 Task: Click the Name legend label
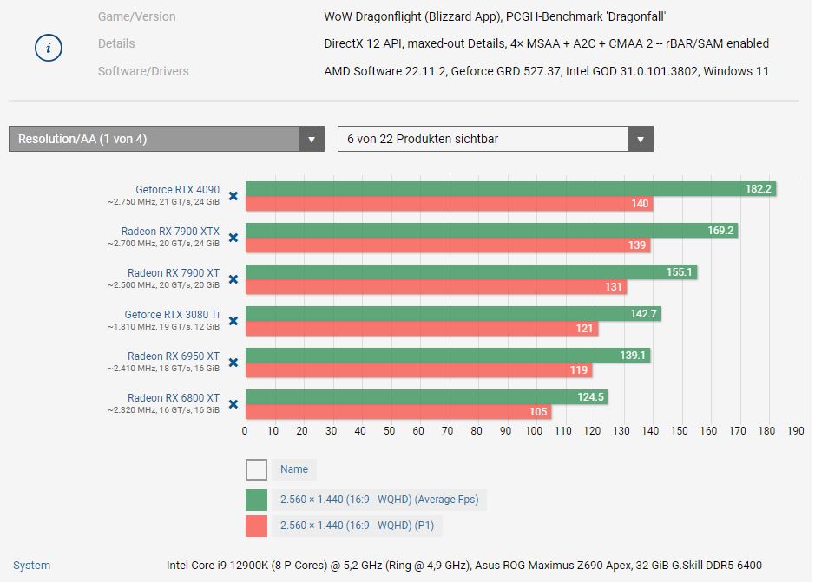(x=294, y=469)
